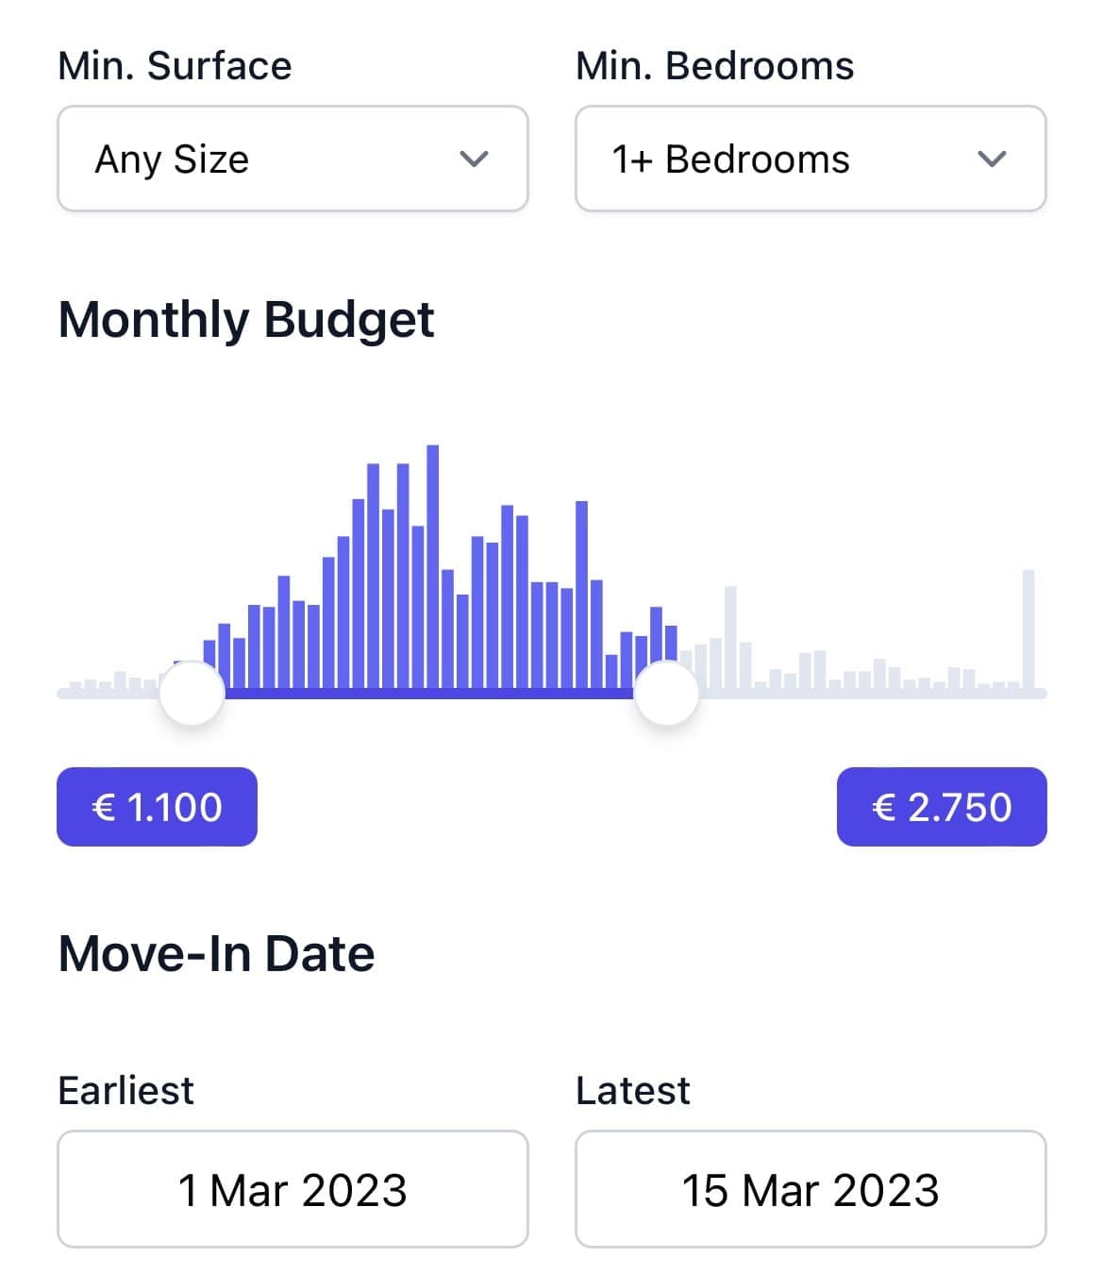Expand the Min. Bedrooms dropdown chevron
This screenshot has height=1274, width=1103.
coord(992,159)
